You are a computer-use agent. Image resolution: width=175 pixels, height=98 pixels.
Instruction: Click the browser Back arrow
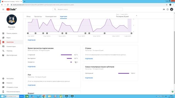click(x=2, y=5)
